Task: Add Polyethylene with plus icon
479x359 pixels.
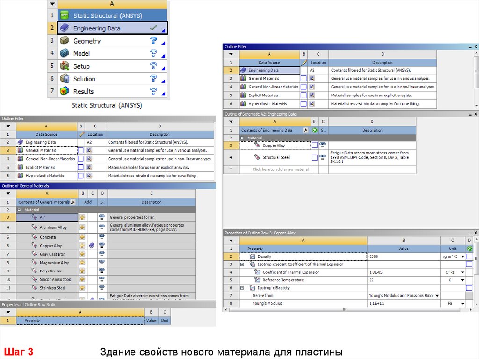Action: [82, 271]
